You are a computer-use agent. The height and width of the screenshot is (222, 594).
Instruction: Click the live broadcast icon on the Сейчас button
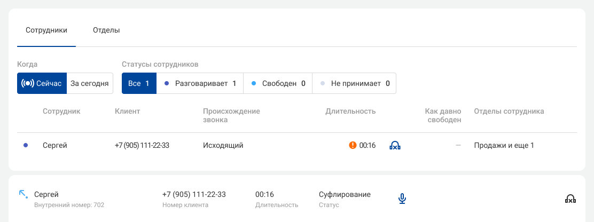click(28, 83)
